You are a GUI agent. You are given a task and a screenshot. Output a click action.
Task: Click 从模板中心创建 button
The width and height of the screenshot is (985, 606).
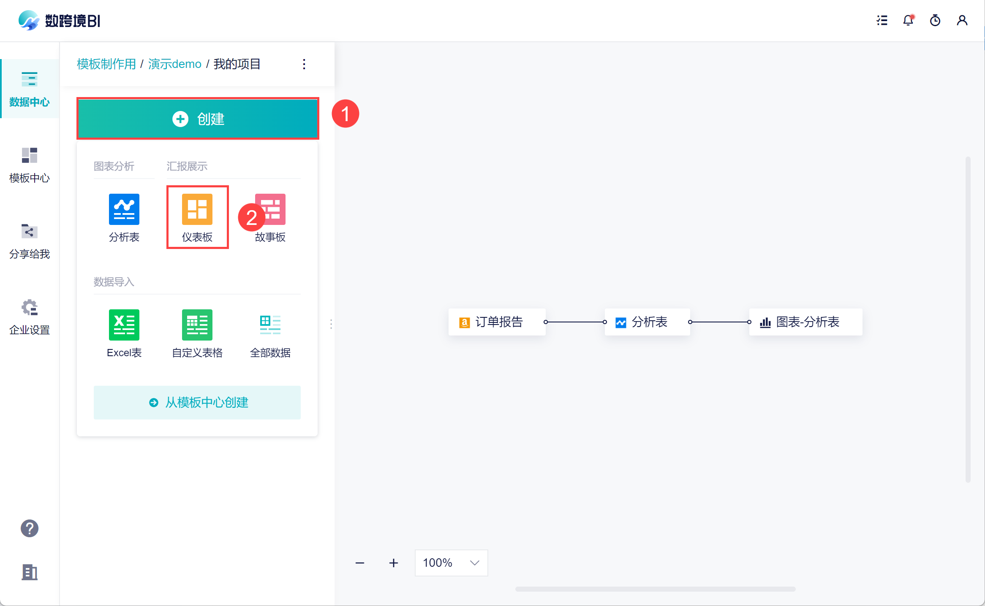pos(197,402)
